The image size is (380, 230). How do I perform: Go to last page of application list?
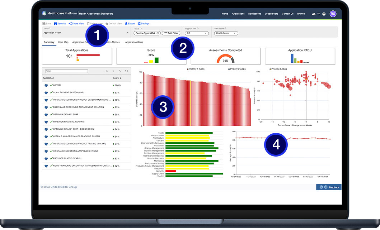126,71
